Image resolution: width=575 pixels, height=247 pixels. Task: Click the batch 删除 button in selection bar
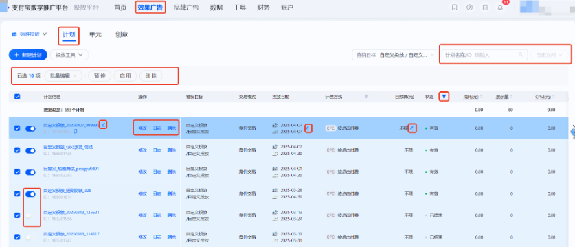150,76
